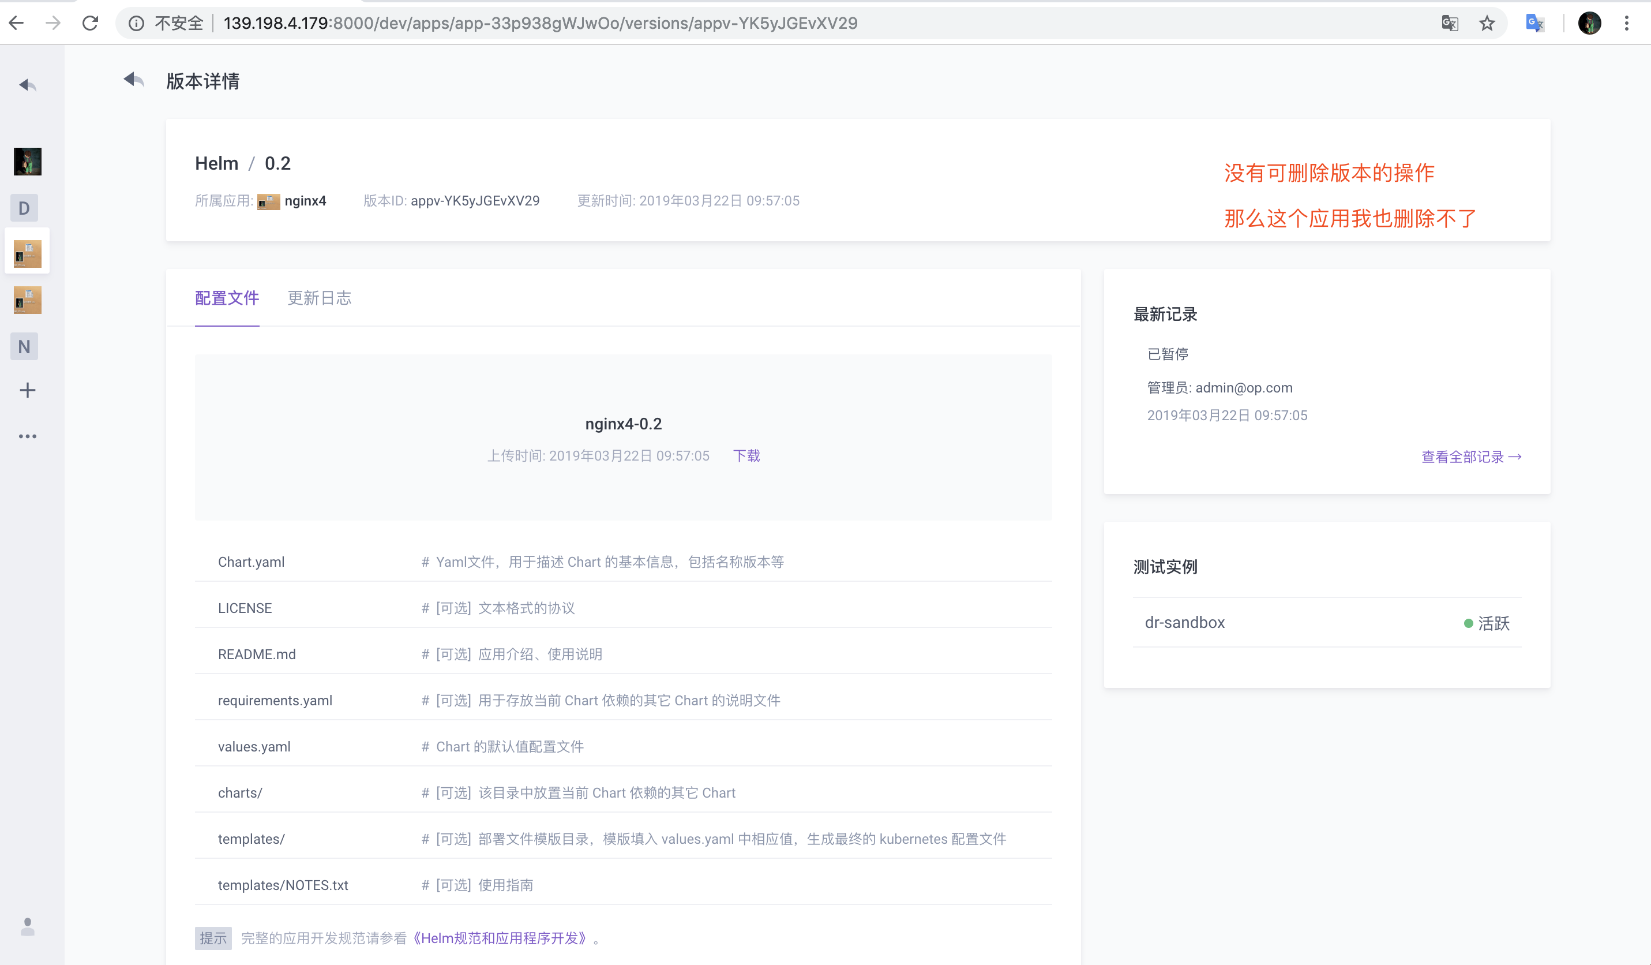Image resolution: width=1651 pixels, height=965 pixels.
Task: Open the highlighted nginx4 app icon in sidebar
Action: [x=27, y=251]
